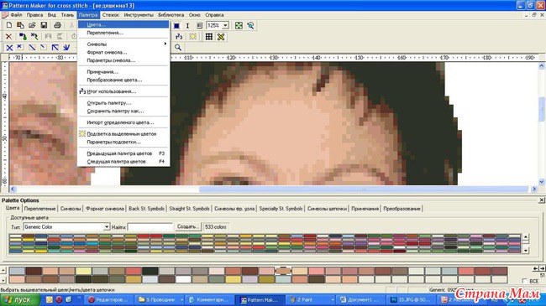
Task: Click the up arrow of pattern palette rows
Action: pyautogui.click(x=3, y=270)
